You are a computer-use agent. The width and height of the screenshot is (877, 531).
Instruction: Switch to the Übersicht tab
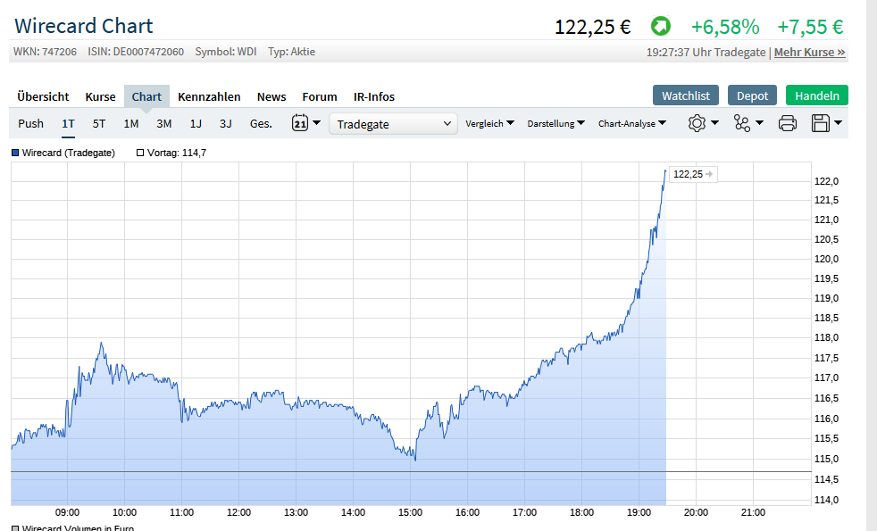coord(43,96)
